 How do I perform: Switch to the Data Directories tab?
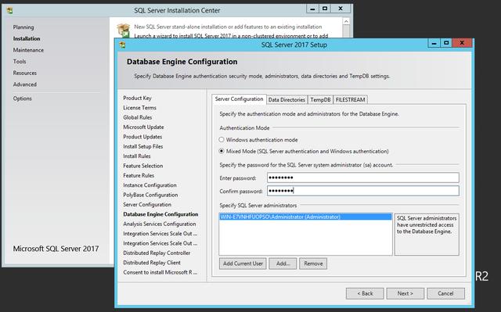pyautogui.click(x=287, y=100)
